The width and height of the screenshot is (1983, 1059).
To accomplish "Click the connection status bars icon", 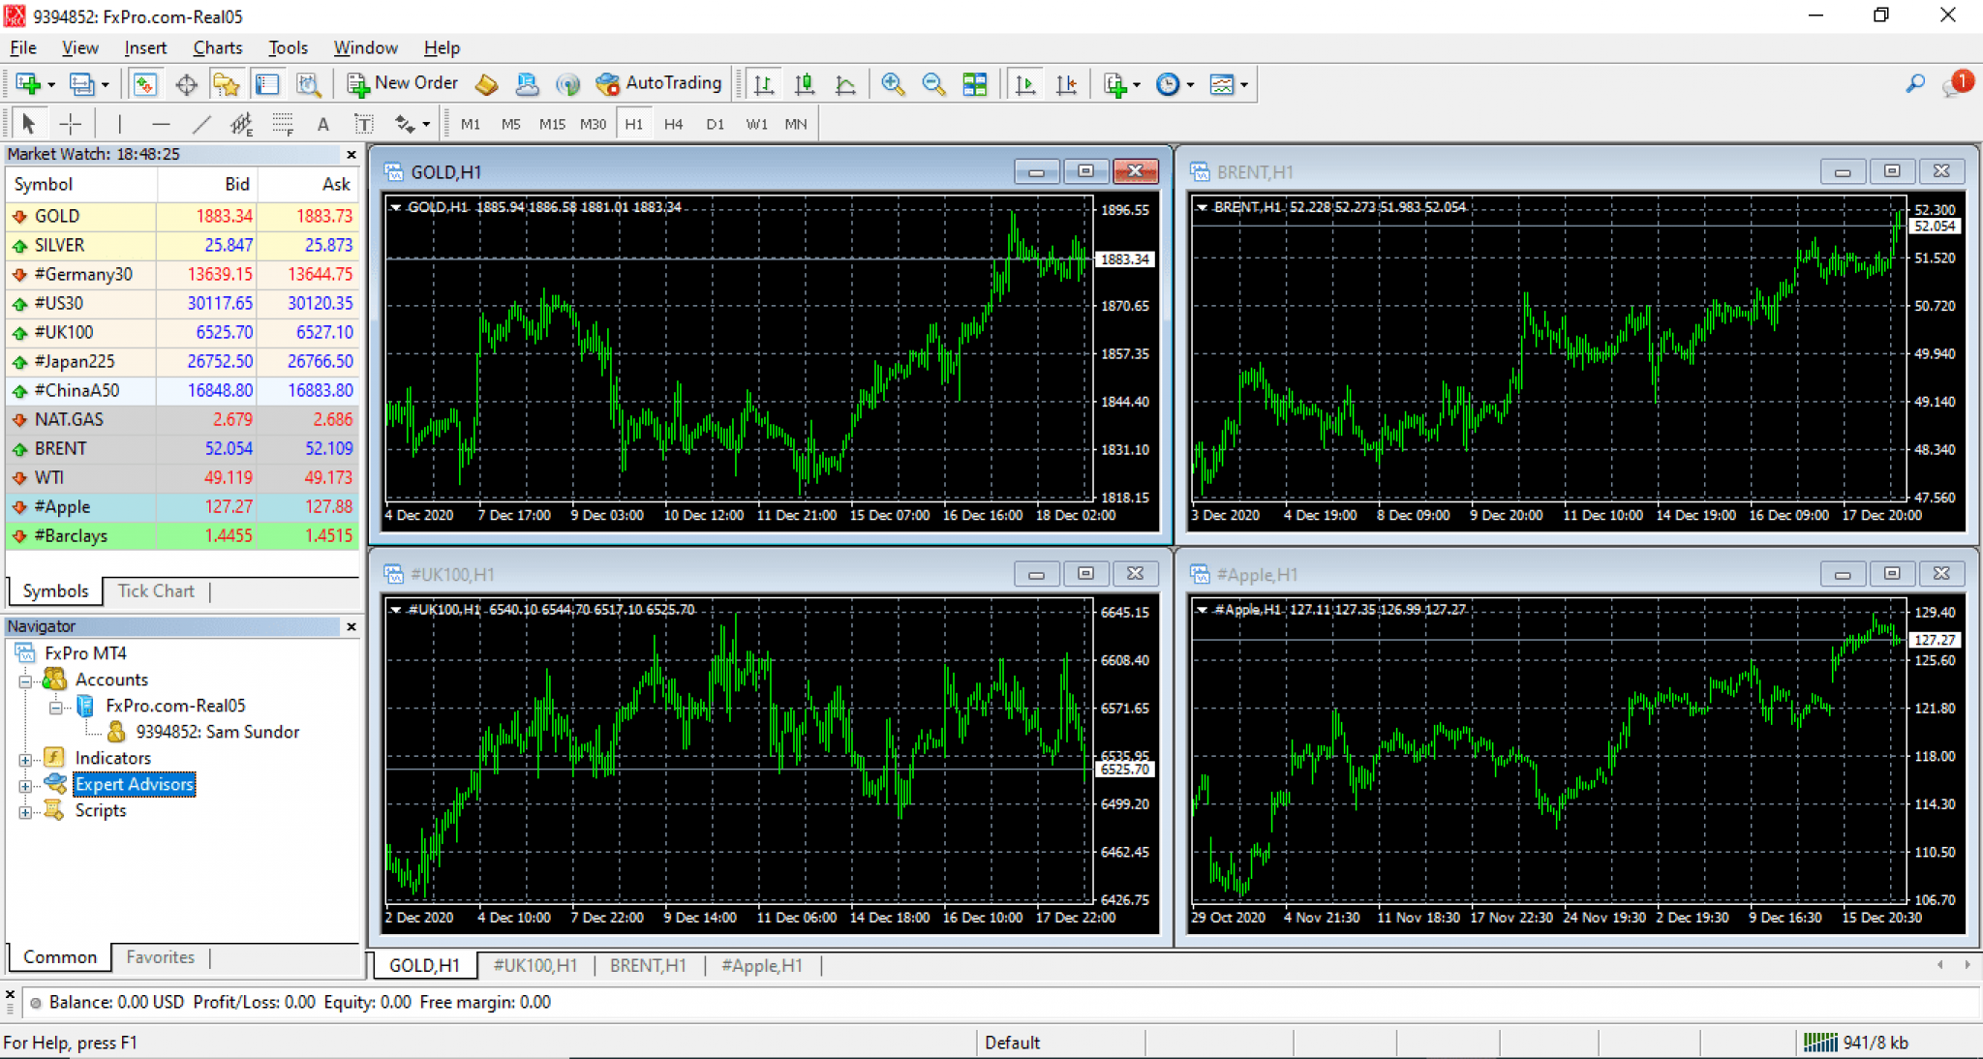I will [x=1819, y=1042].
